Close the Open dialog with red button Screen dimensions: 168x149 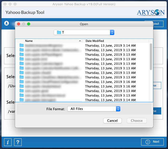pos(19,24)
